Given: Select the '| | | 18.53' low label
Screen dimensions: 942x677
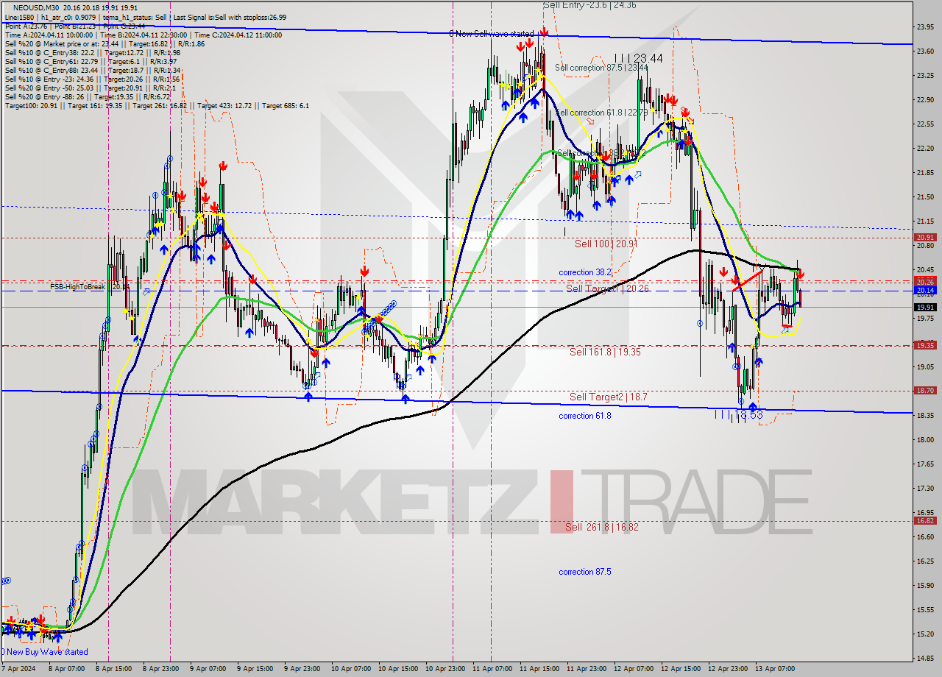Looking at the screenshot, I should pos(737,416).
